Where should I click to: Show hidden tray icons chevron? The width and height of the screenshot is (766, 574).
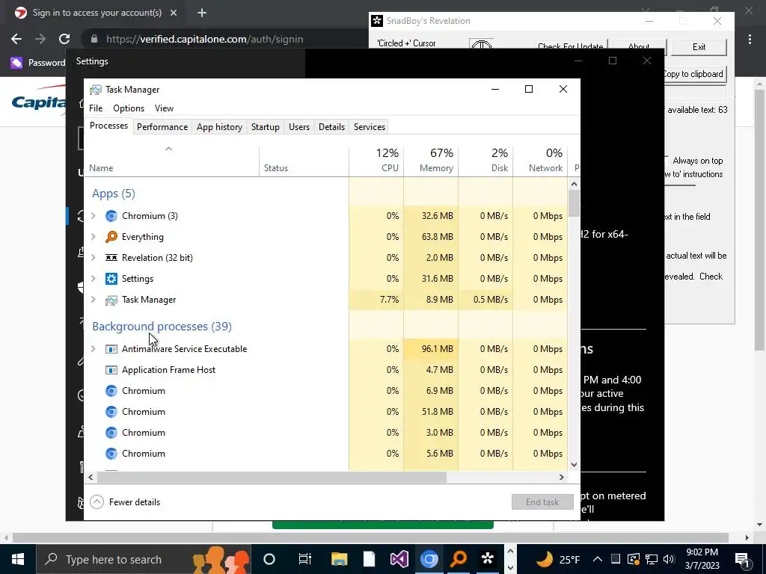point(598,559)
